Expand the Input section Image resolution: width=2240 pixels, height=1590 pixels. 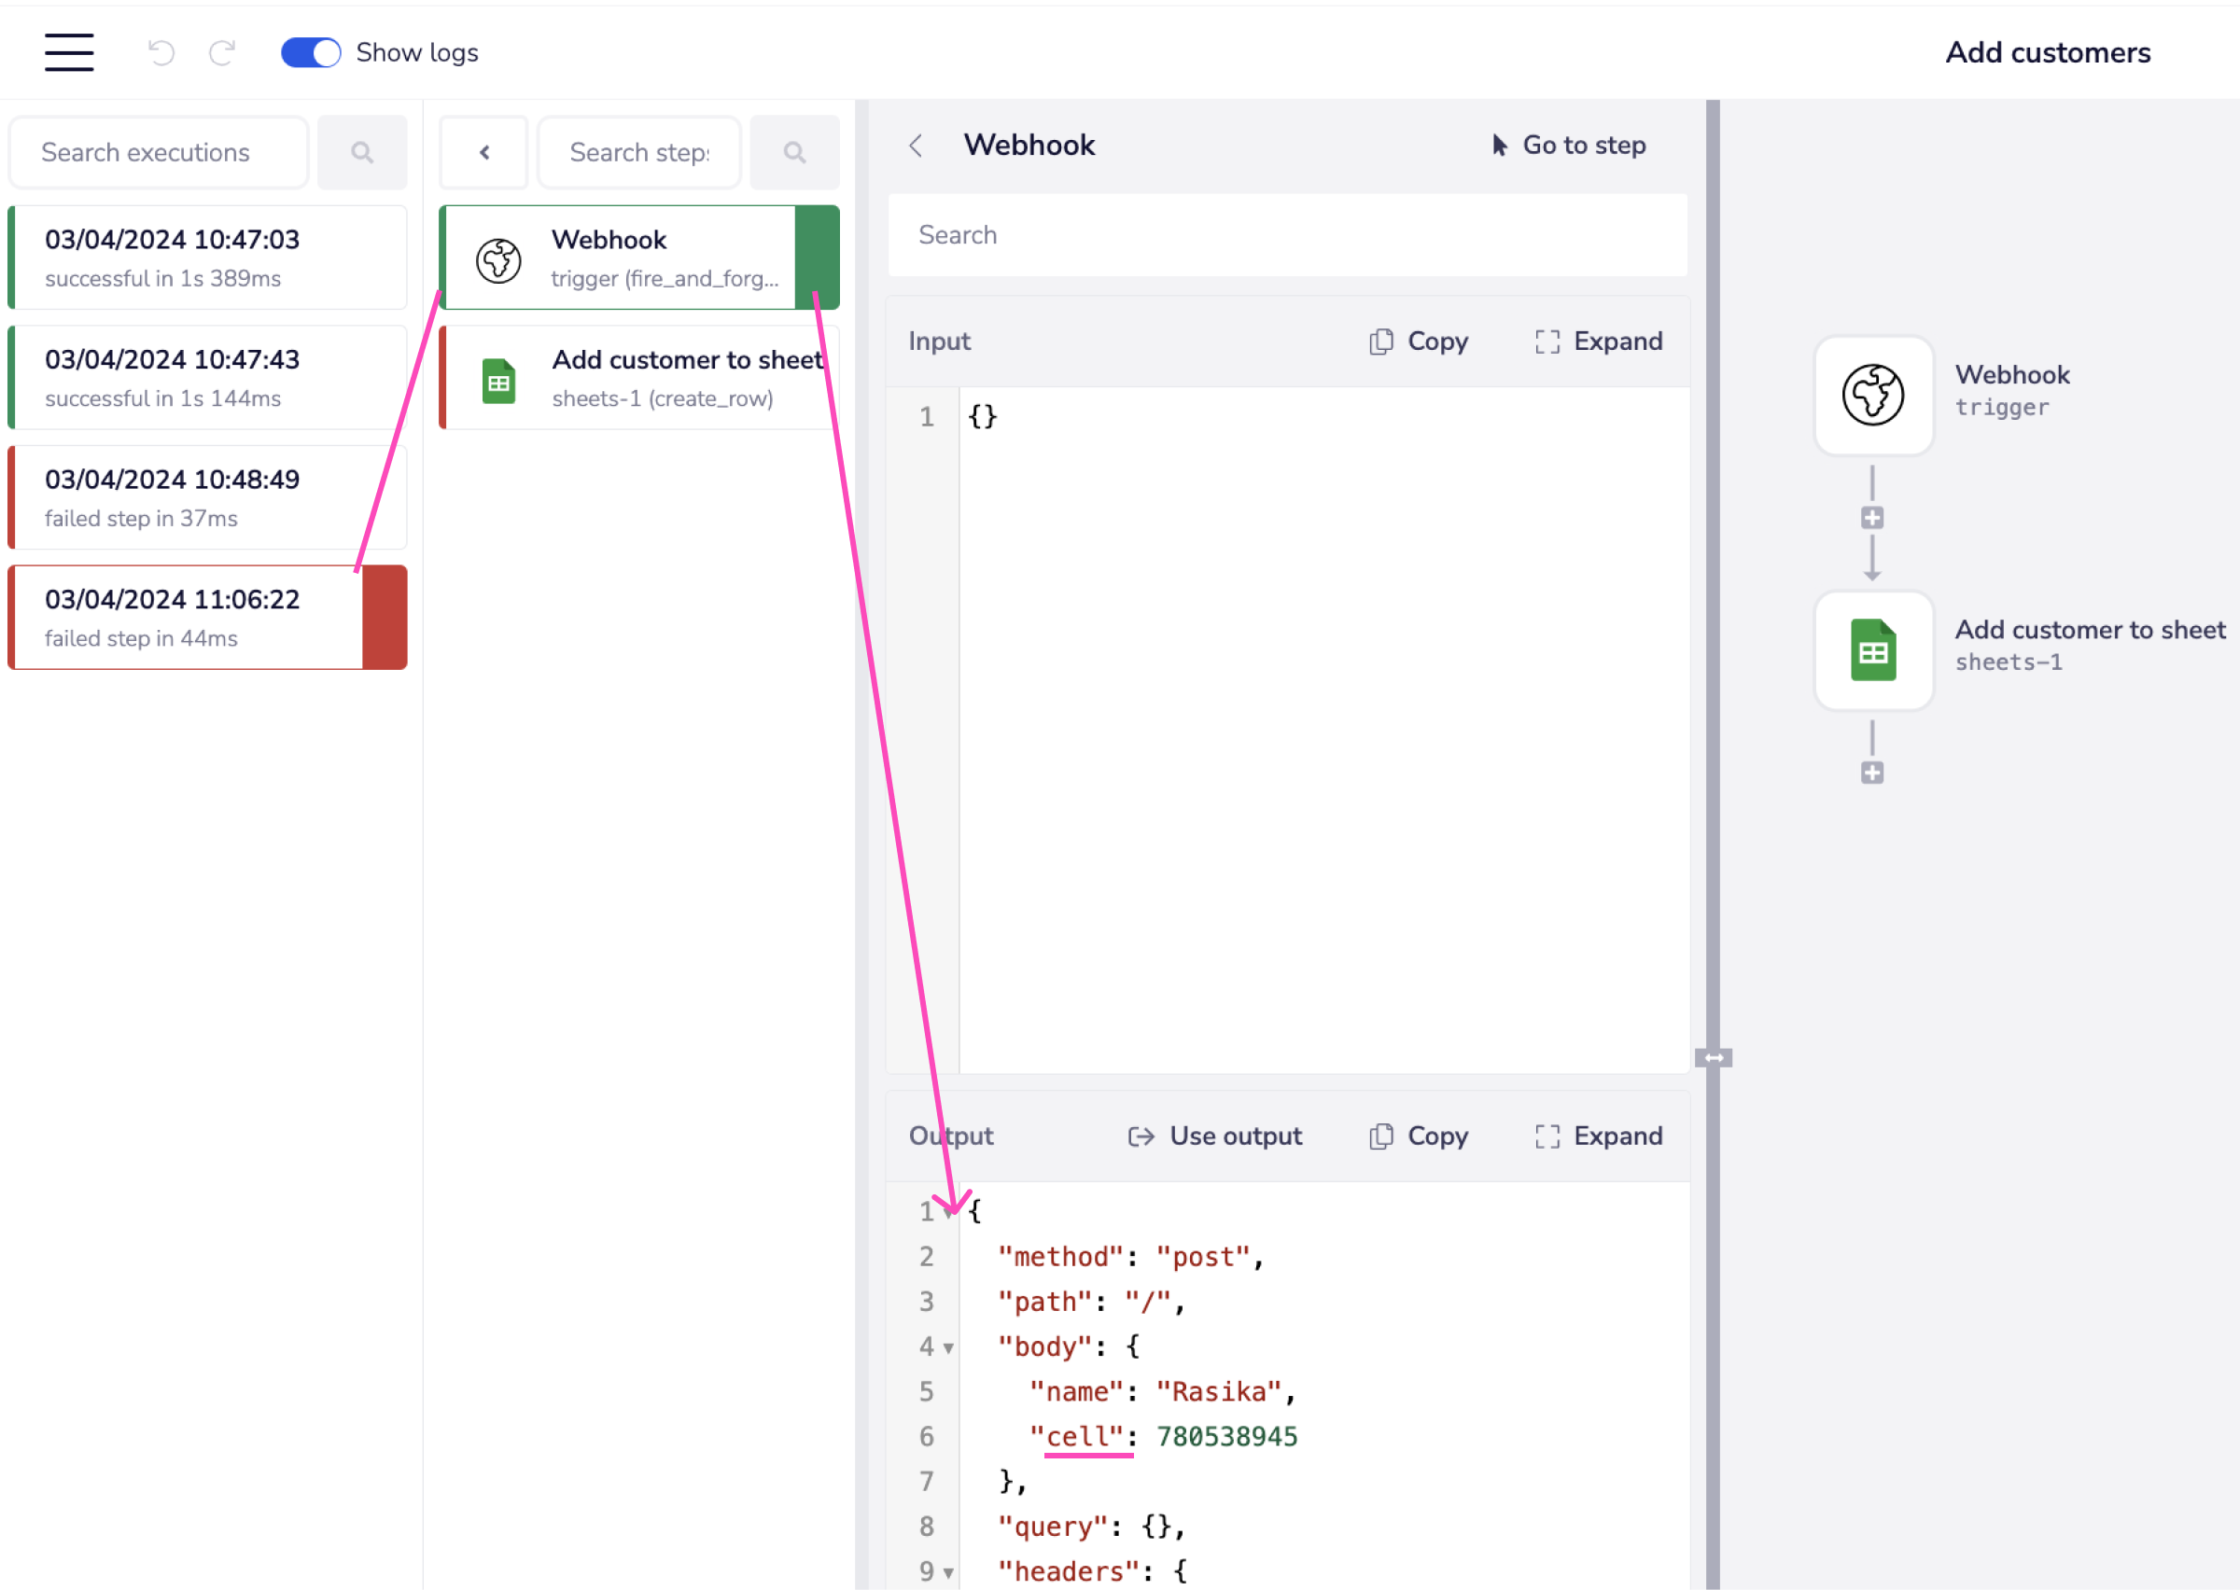(1599, 341)
